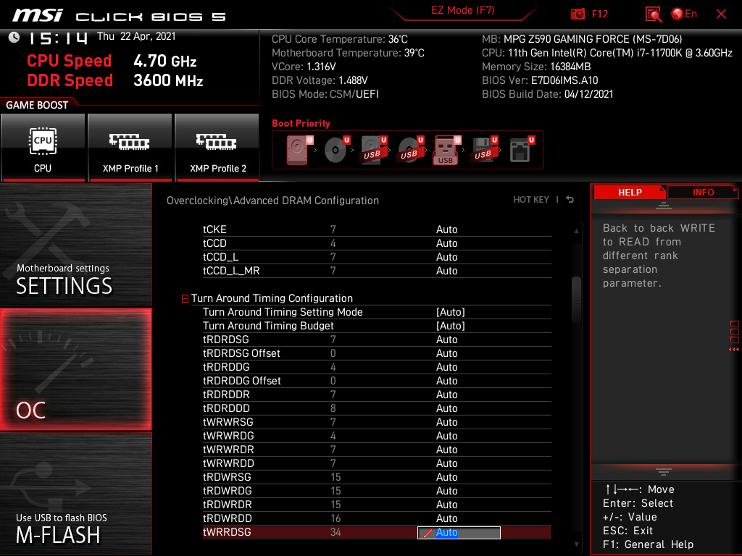Click the settings list scrollbar thumb
The image size is (742, 556).
576,300
